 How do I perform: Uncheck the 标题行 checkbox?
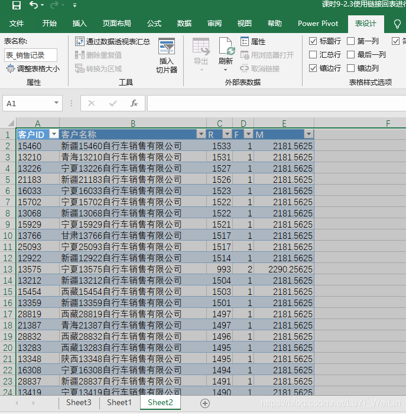point(313,41)
